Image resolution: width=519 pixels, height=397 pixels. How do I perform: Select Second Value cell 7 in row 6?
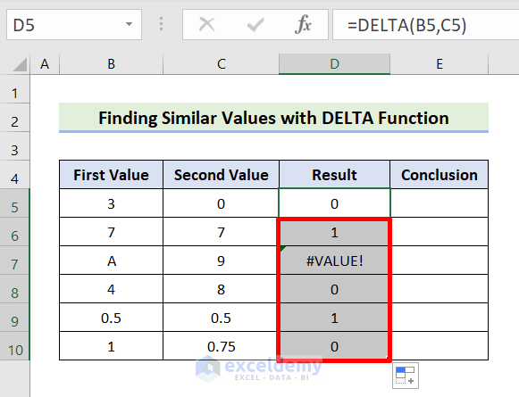point(222,232)
